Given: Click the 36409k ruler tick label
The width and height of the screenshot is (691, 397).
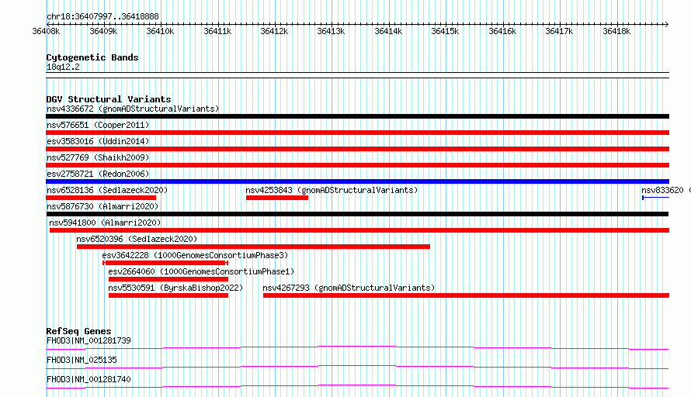Looking at the screenshot, I should pyautogui.click(x=103, y=31).
